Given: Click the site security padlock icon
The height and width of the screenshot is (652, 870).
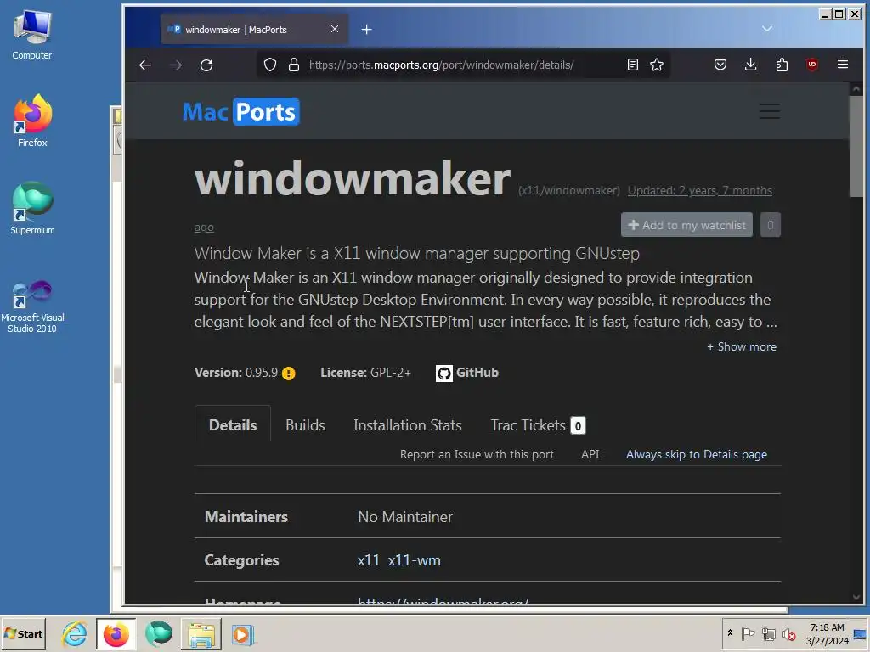Looking at the screenshot, I should click(x=294, y=65).
